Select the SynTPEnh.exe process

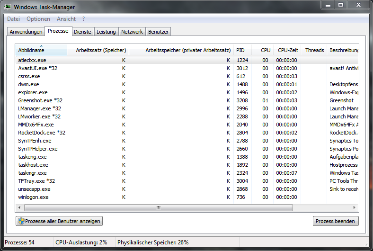[187, 141]
